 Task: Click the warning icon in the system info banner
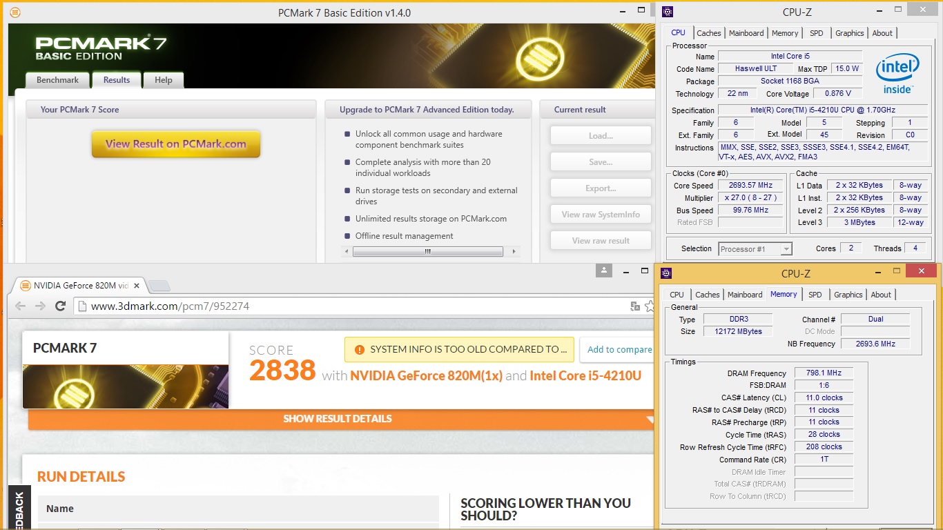pos(359,350)
